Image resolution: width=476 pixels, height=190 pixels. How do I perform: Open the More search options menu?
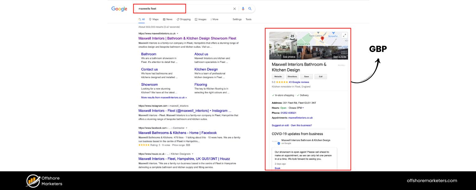coord(215,19)
